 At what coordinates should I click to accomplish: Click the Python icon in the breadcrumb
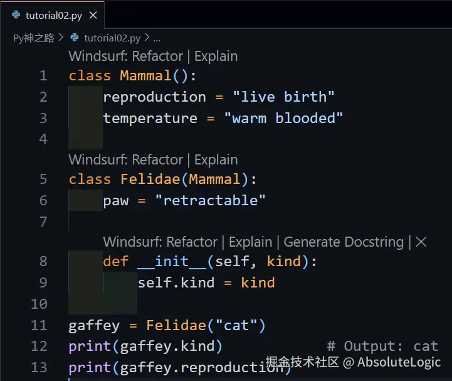click(x=75, y=37)
